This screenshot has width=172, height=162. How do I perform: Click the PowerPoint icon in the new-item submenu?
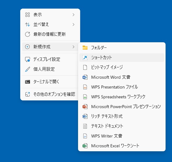tap(85, 107)
